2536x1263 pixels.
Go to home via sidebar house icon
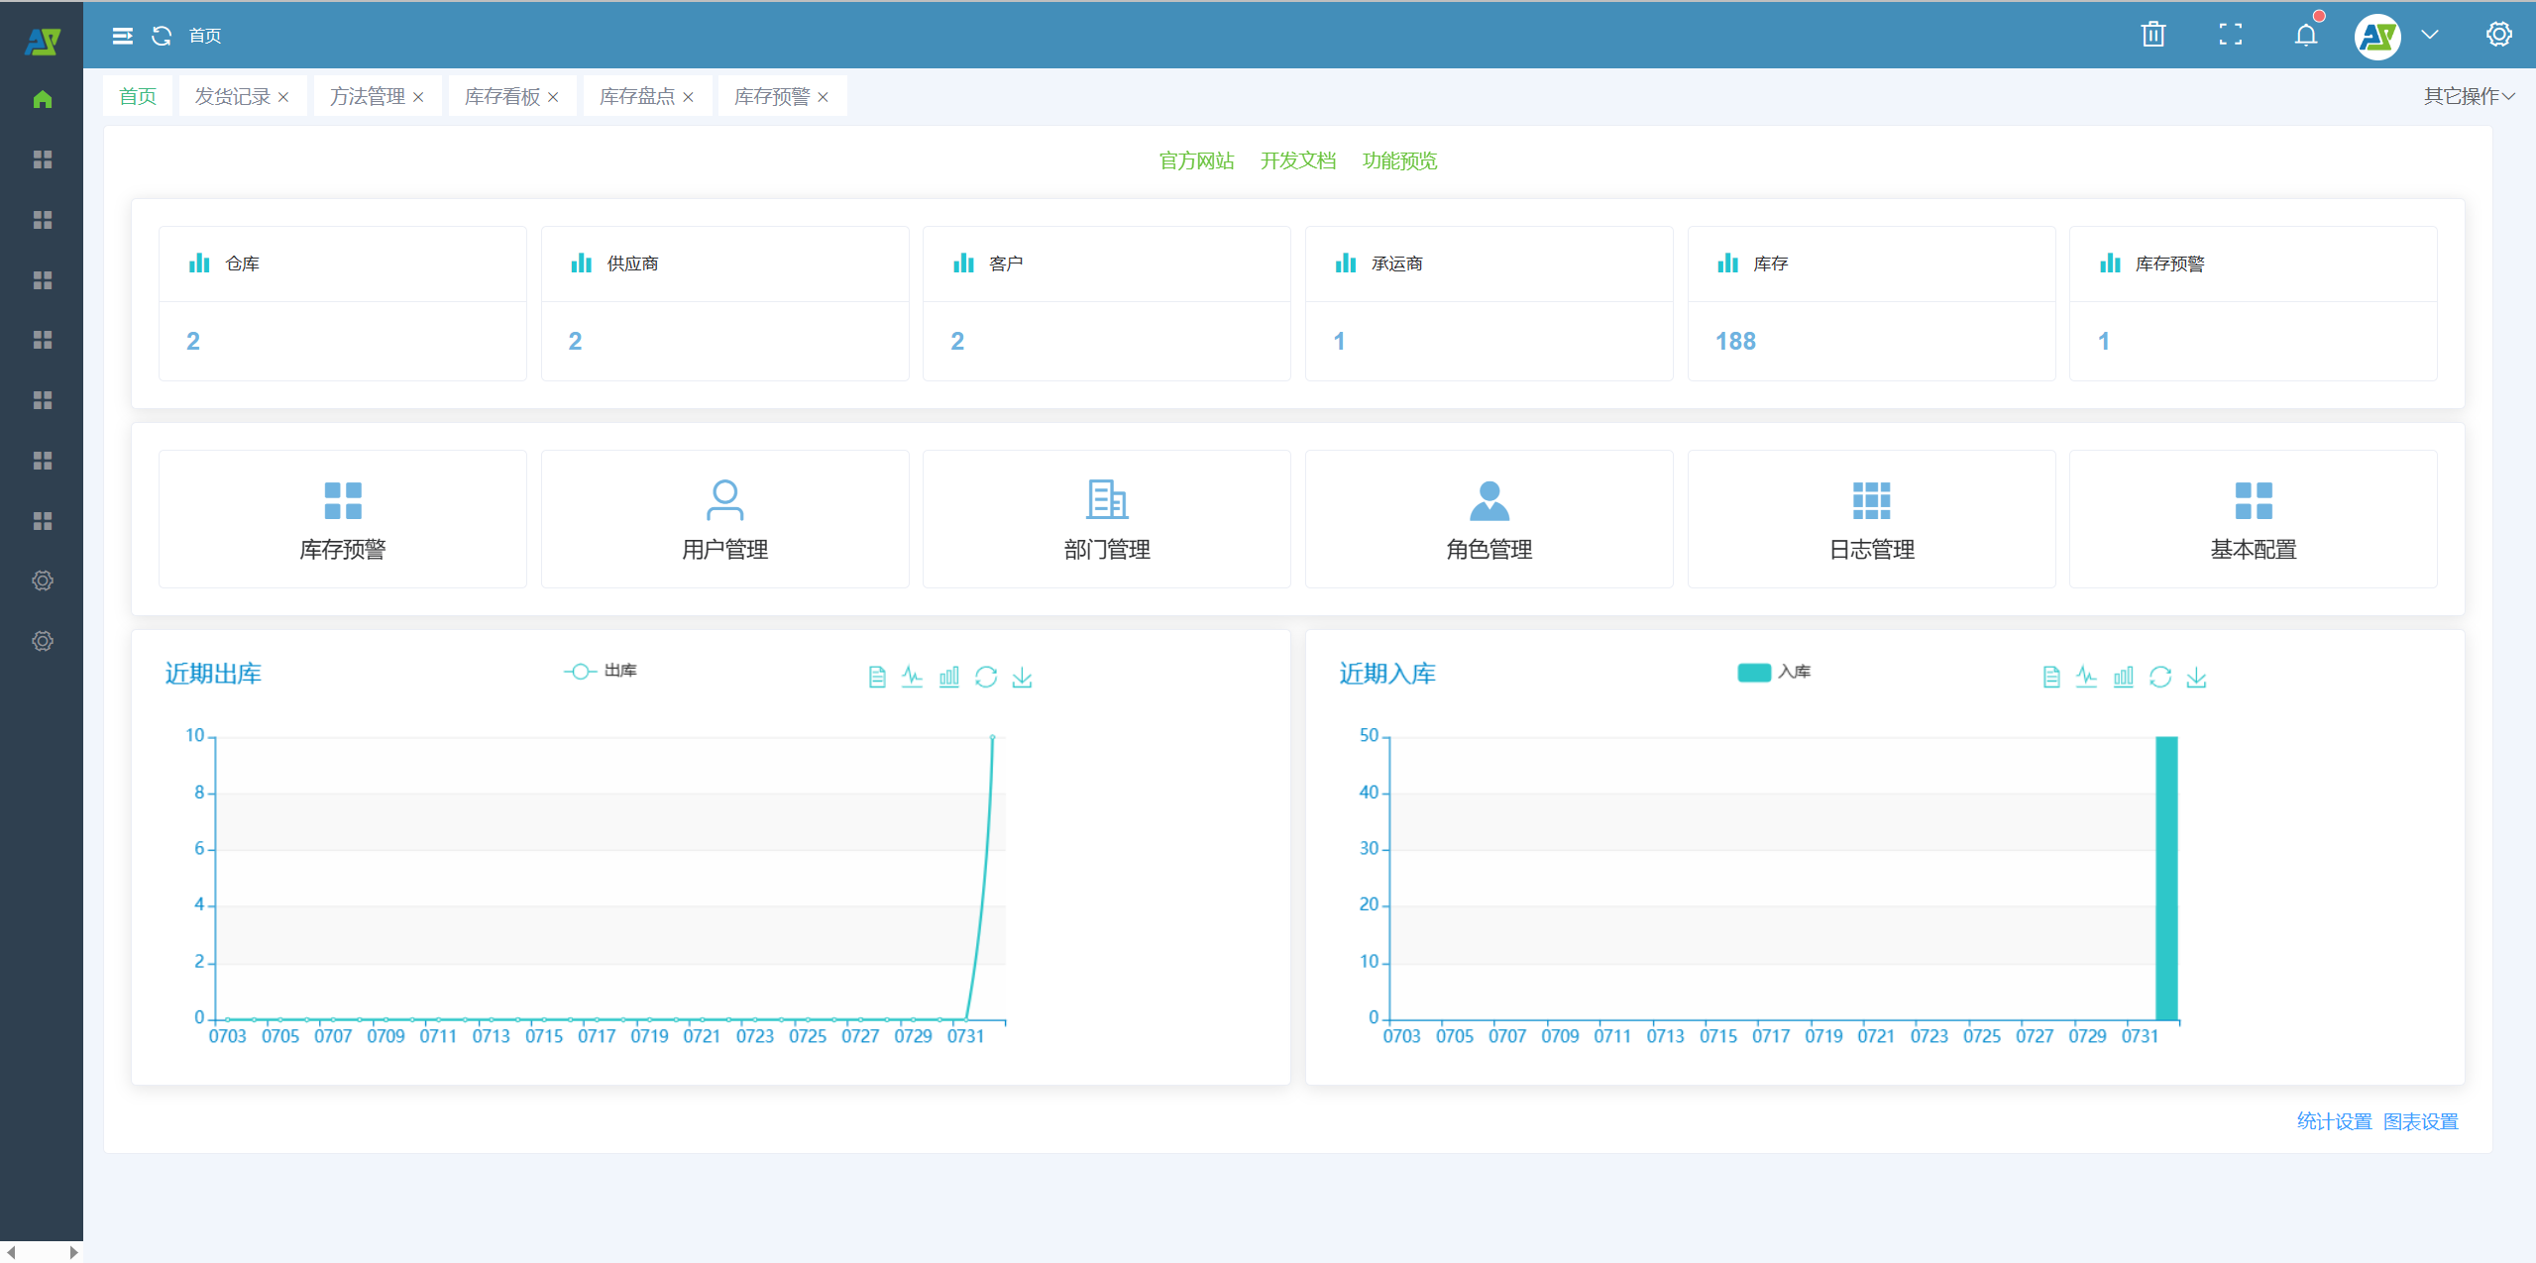[x=42, y=99]
